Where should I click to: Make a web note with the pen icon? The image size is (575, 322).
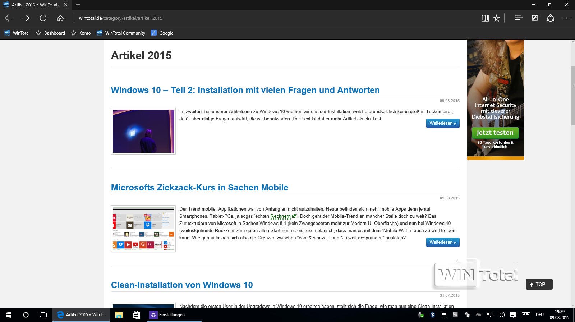535,18
